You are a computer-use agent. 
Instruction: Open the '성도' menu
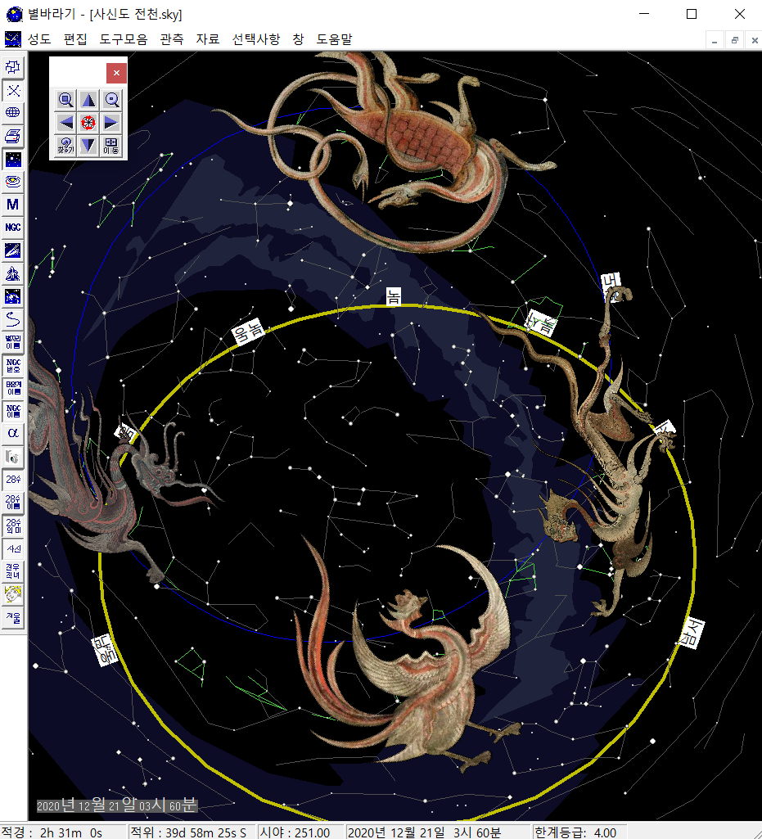point(39,39)
